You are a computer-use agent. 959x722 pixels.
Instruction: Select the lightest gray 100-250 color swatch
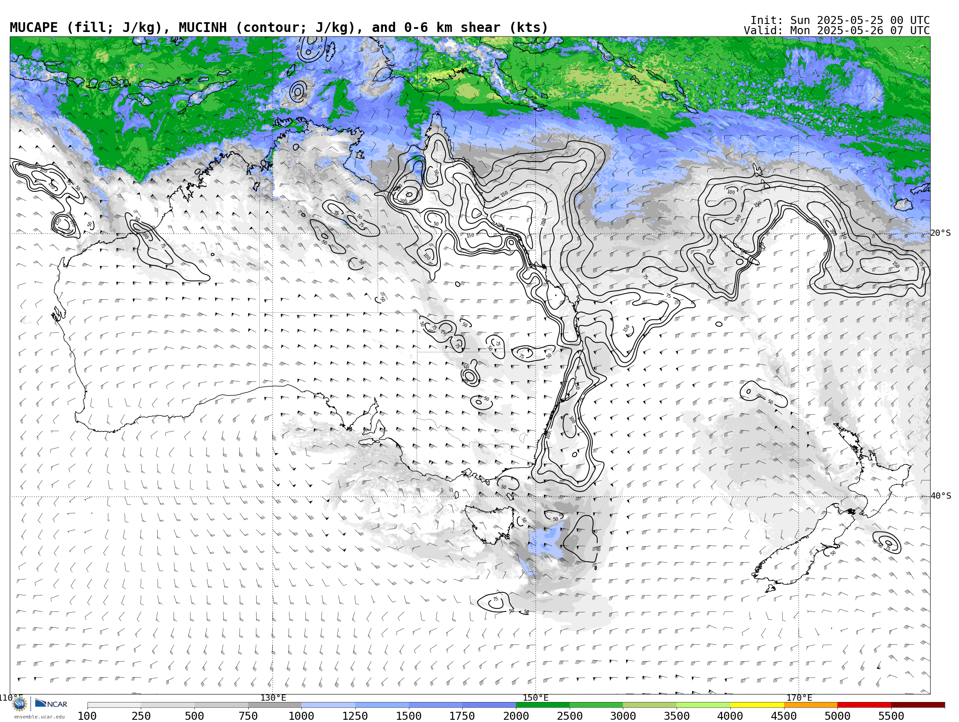click(x=114, y=705)
